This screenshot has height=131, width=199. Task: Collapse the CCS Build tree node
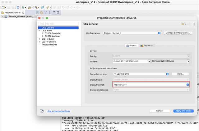(x=39, y=31)
